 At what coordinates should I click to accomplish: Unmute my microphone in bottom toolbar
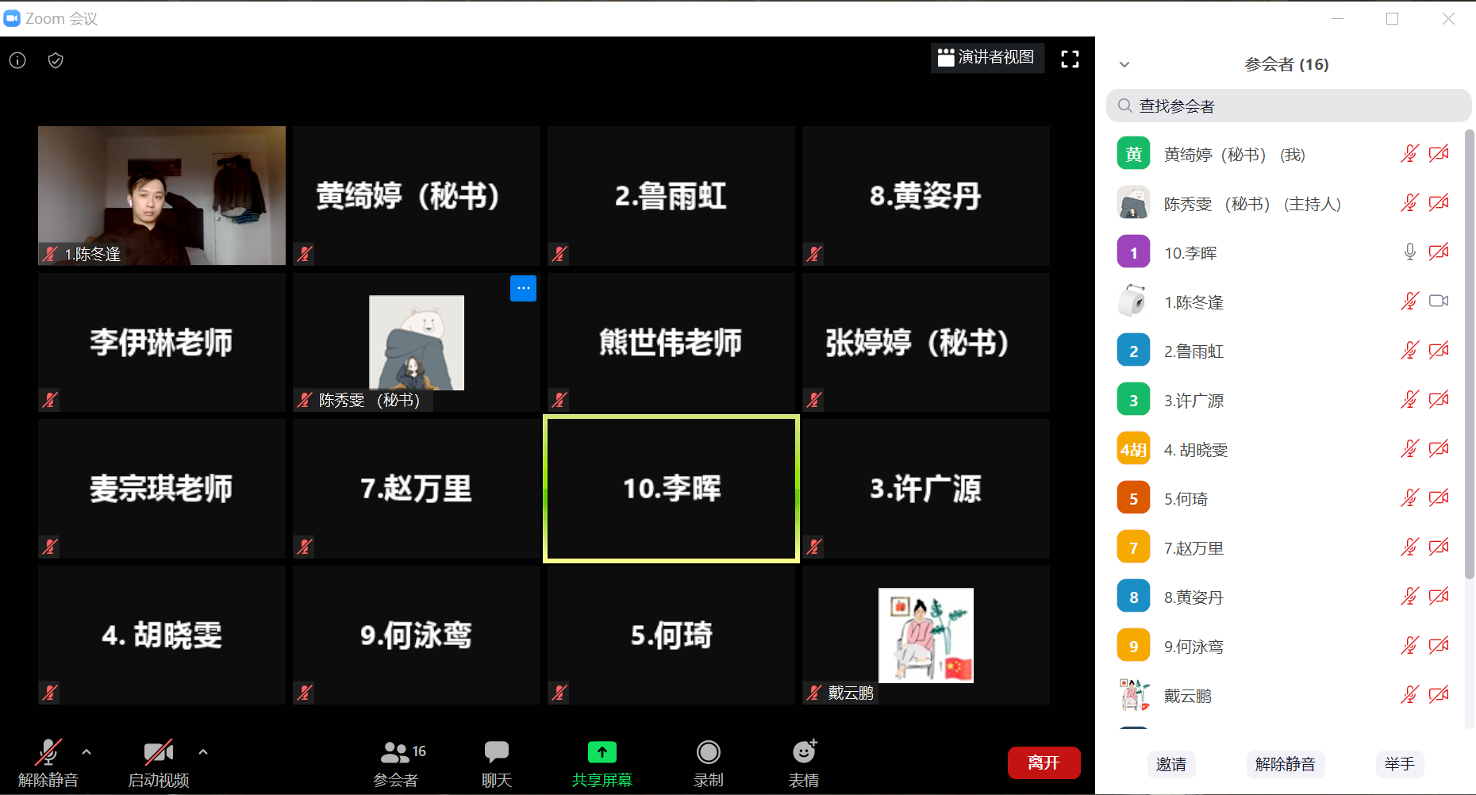[48, 763]
